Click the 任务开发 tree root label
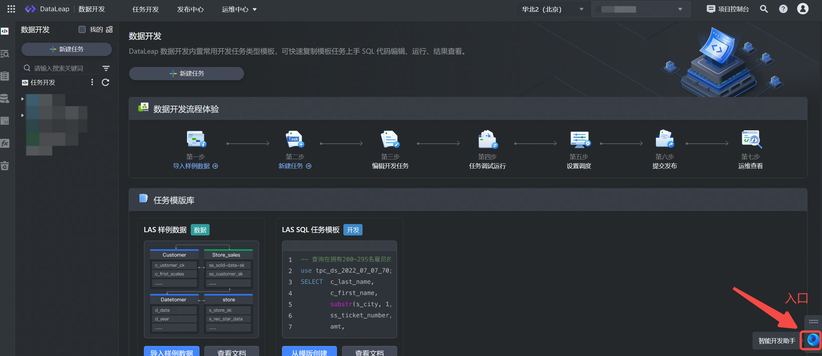Screen dimensions: 822x356 [x=43, y=82]
